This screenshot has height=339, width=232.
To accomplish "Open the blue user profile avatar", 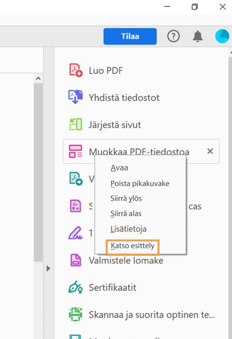I will (x=222, y=36).
